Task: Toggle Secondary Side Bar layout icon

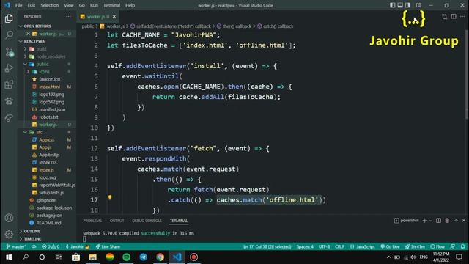Action: tap(408, 5)
